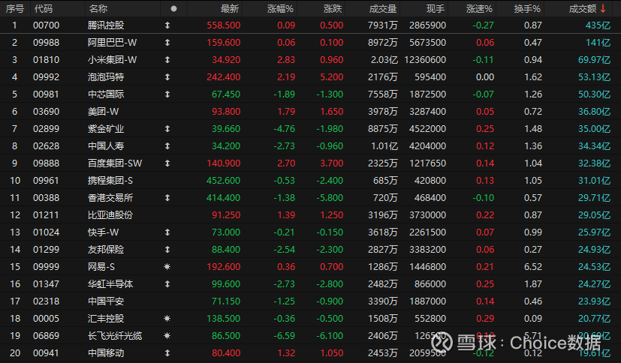
Task: Click latest price 452.600
Action: [223, 180]
